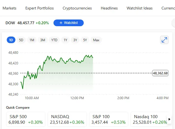Viewport: 175px width, 129px height.
Task: Show the 3M chart range
Action: [43, 40]
